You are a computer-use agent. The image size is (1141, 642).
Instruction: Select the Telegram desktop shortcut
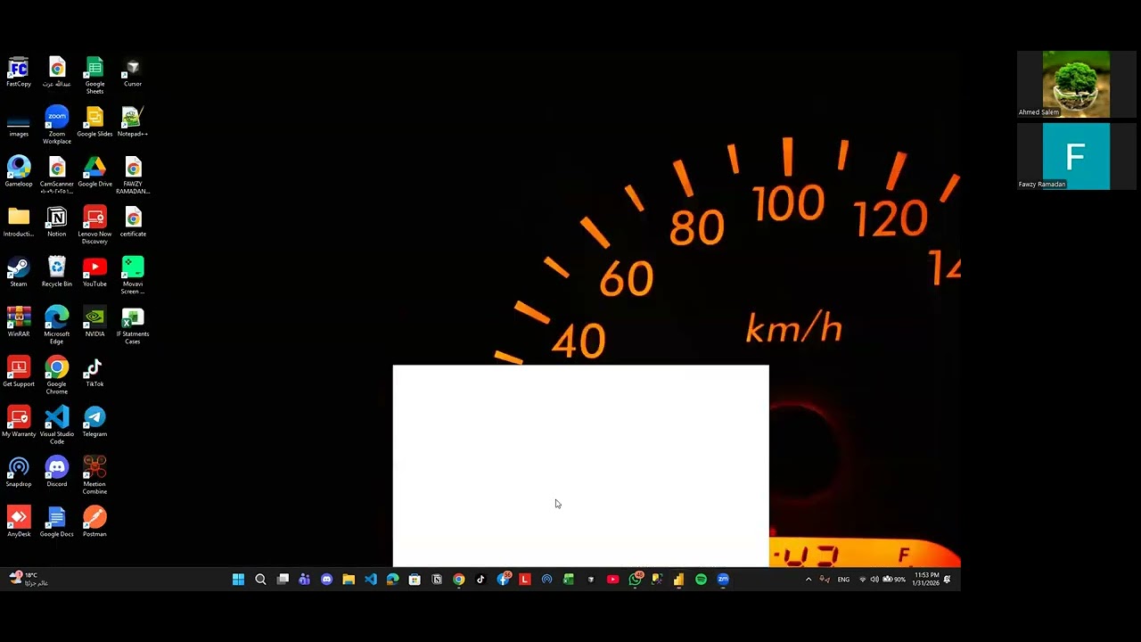pos(94,423)
